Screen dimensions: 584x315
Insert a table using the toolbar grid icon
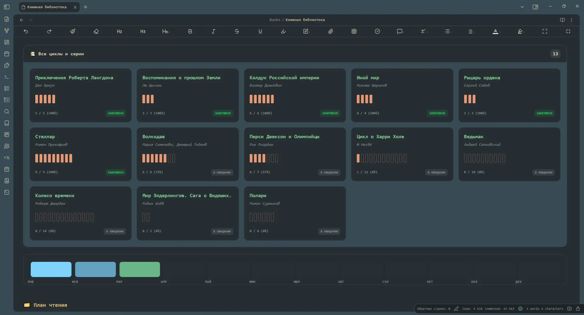(354, 31)
